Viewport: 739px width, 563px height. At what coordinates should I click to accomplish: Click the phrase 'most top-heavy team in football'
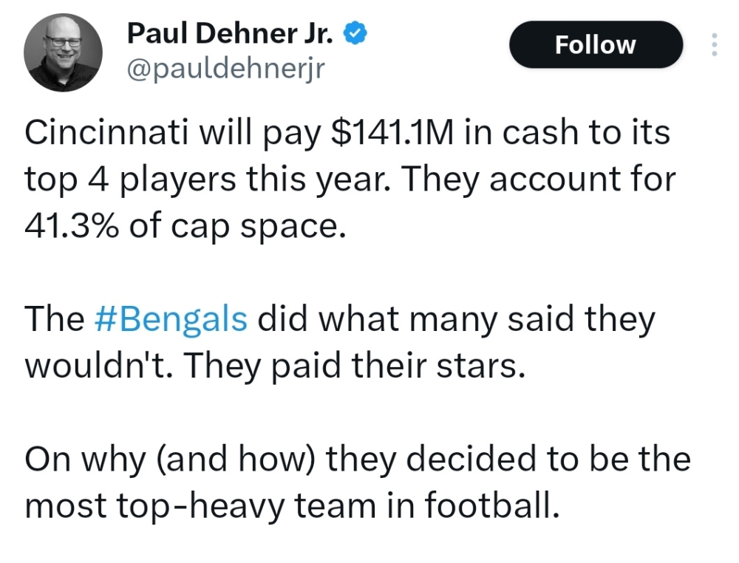click(291, 506)
